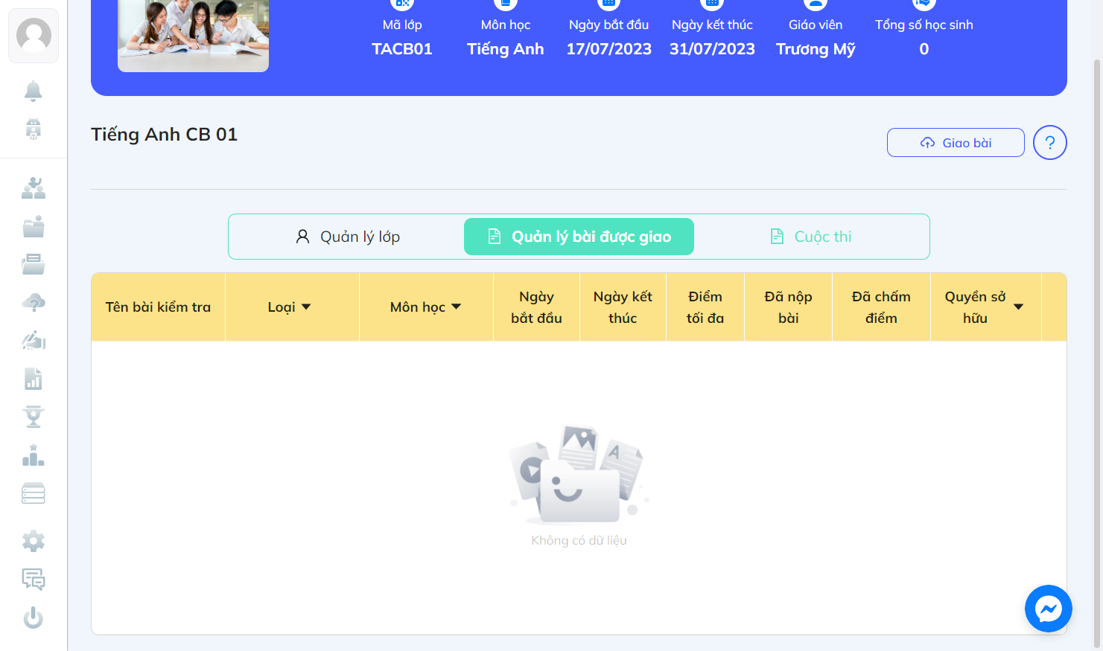This screenshot has height=651, width=1103.
Task: Click the Đã chấm điểm column header
Action: [x=881, y=307]
